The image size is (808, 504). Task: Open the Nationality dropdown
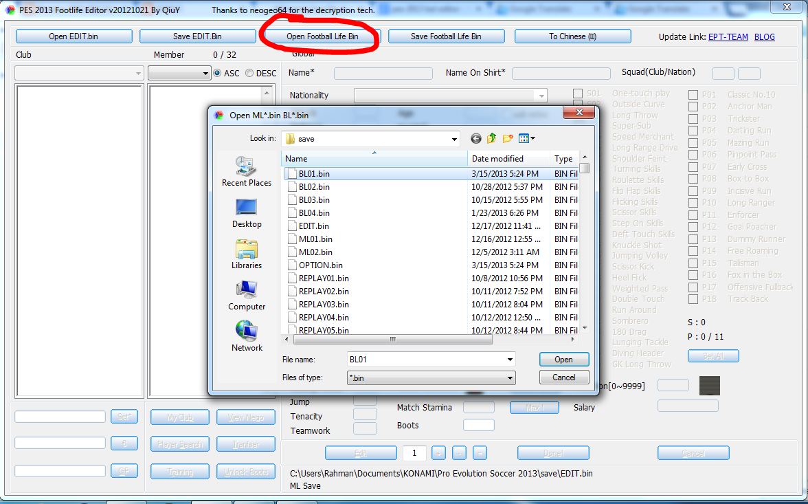click(x=451, y=96)
